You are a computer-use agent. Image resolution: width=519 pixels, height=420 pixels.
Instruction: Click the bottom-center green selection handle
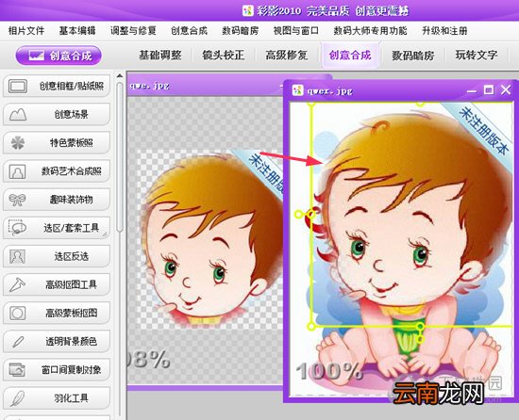(x=420, y=327)
